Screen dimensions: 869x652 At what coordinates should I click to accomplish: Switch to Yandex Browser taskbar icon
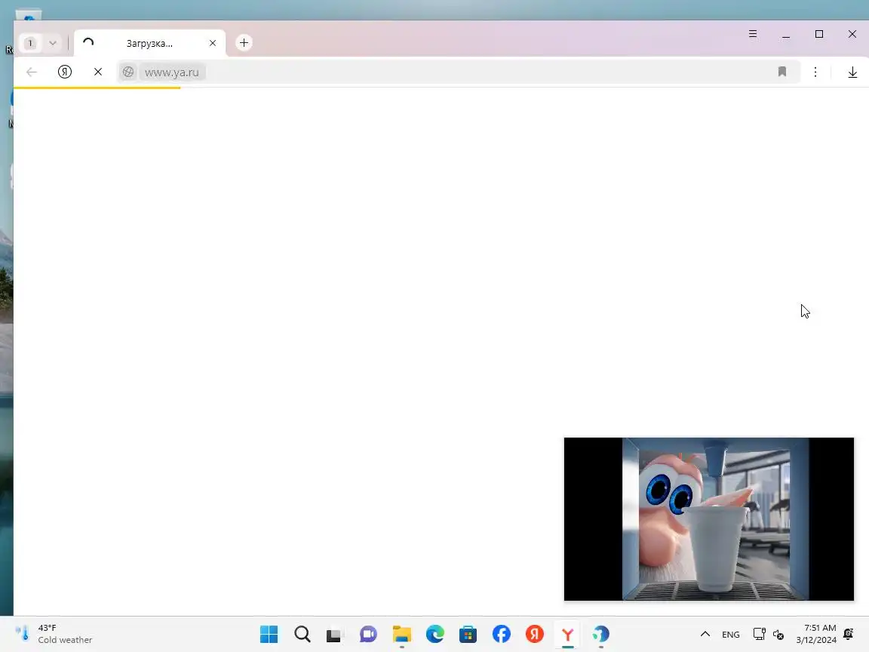pyautogui.click(x=567, y=634)
